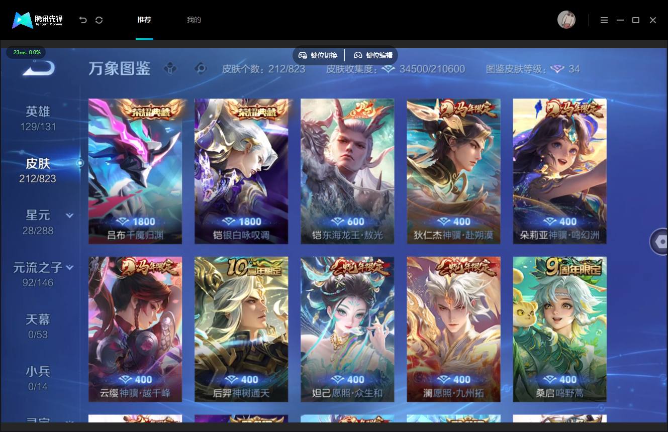This screenshot has height=432, width=668.
Task: Select the 小兵 category in the sidebar
Action: point(38,378)
